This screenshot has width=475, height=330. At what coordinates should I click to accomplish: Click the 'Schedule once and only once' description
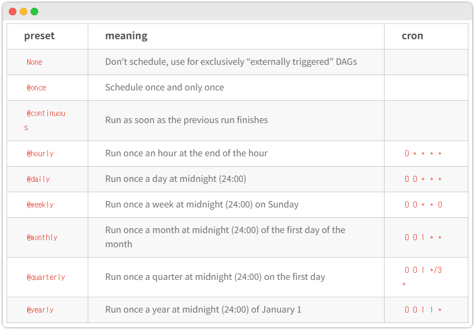click(x=165, y=88)
